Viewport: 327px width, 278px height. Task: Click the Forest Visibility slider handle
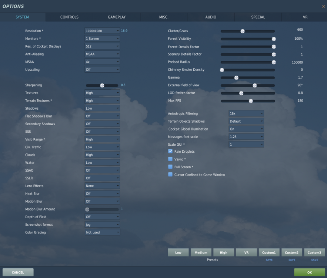tap(274, 39)
